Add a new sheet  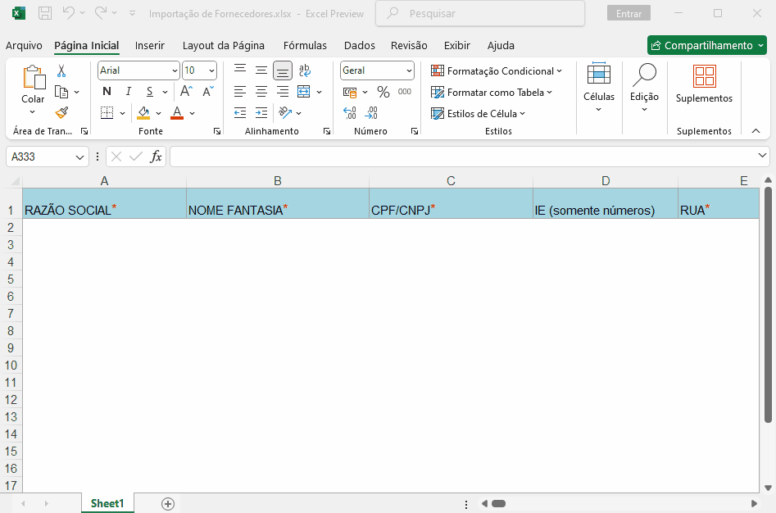point(168,504)
